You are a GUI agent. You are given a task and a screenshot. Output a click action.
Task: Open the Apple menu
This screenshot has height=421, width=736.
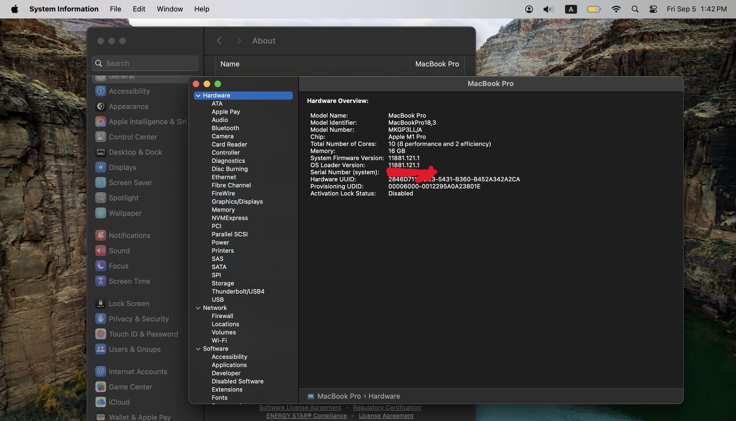click(14, 9)
